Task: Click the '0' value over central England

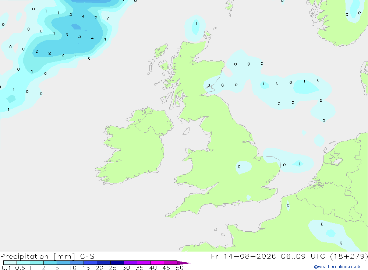Action: pyautogui.click(x=239, y=167)
